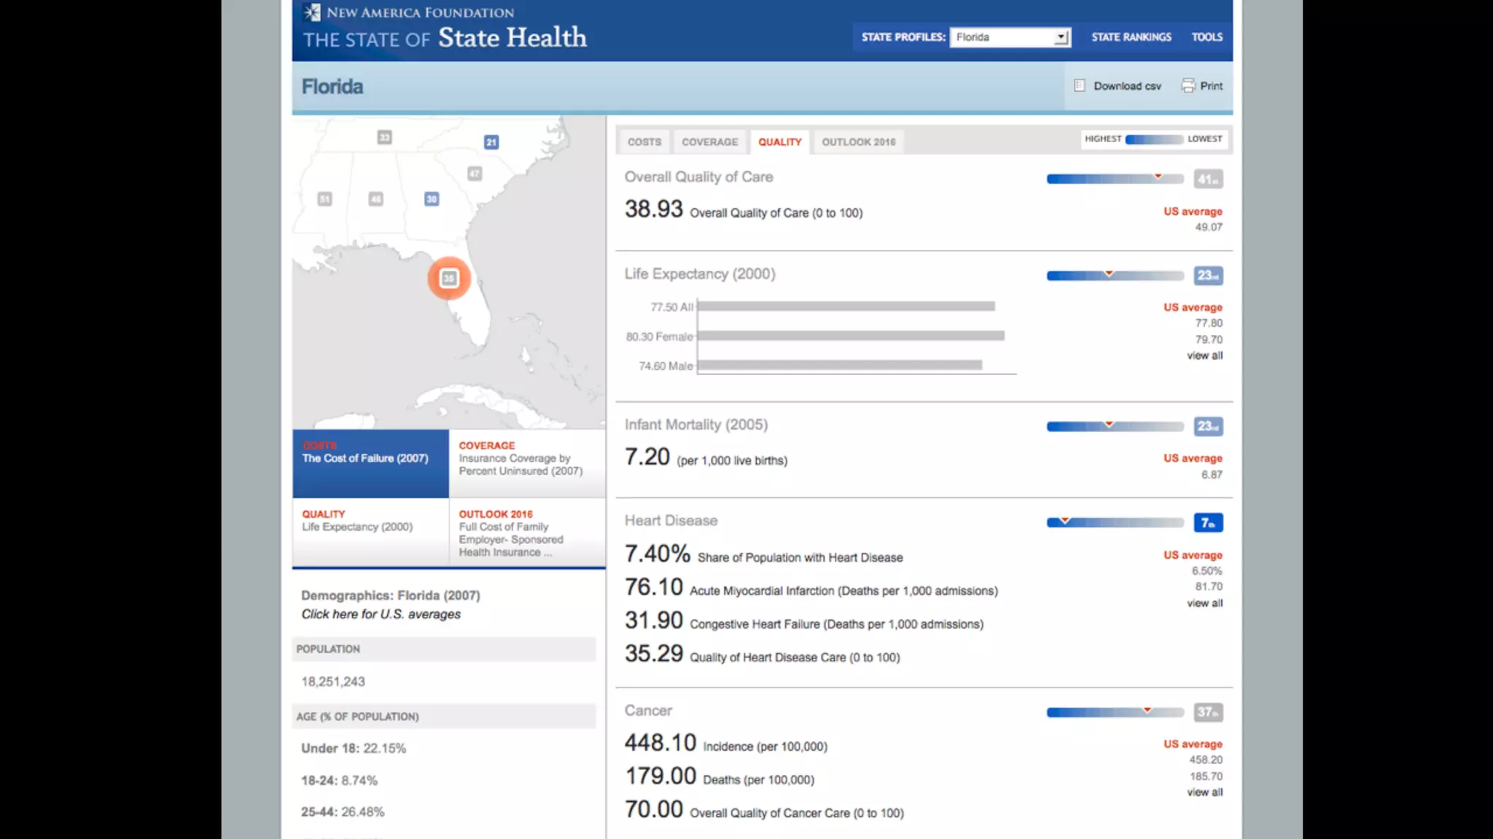Click here for U.S. averages link

pyautogui.click(x=381, y=614)
